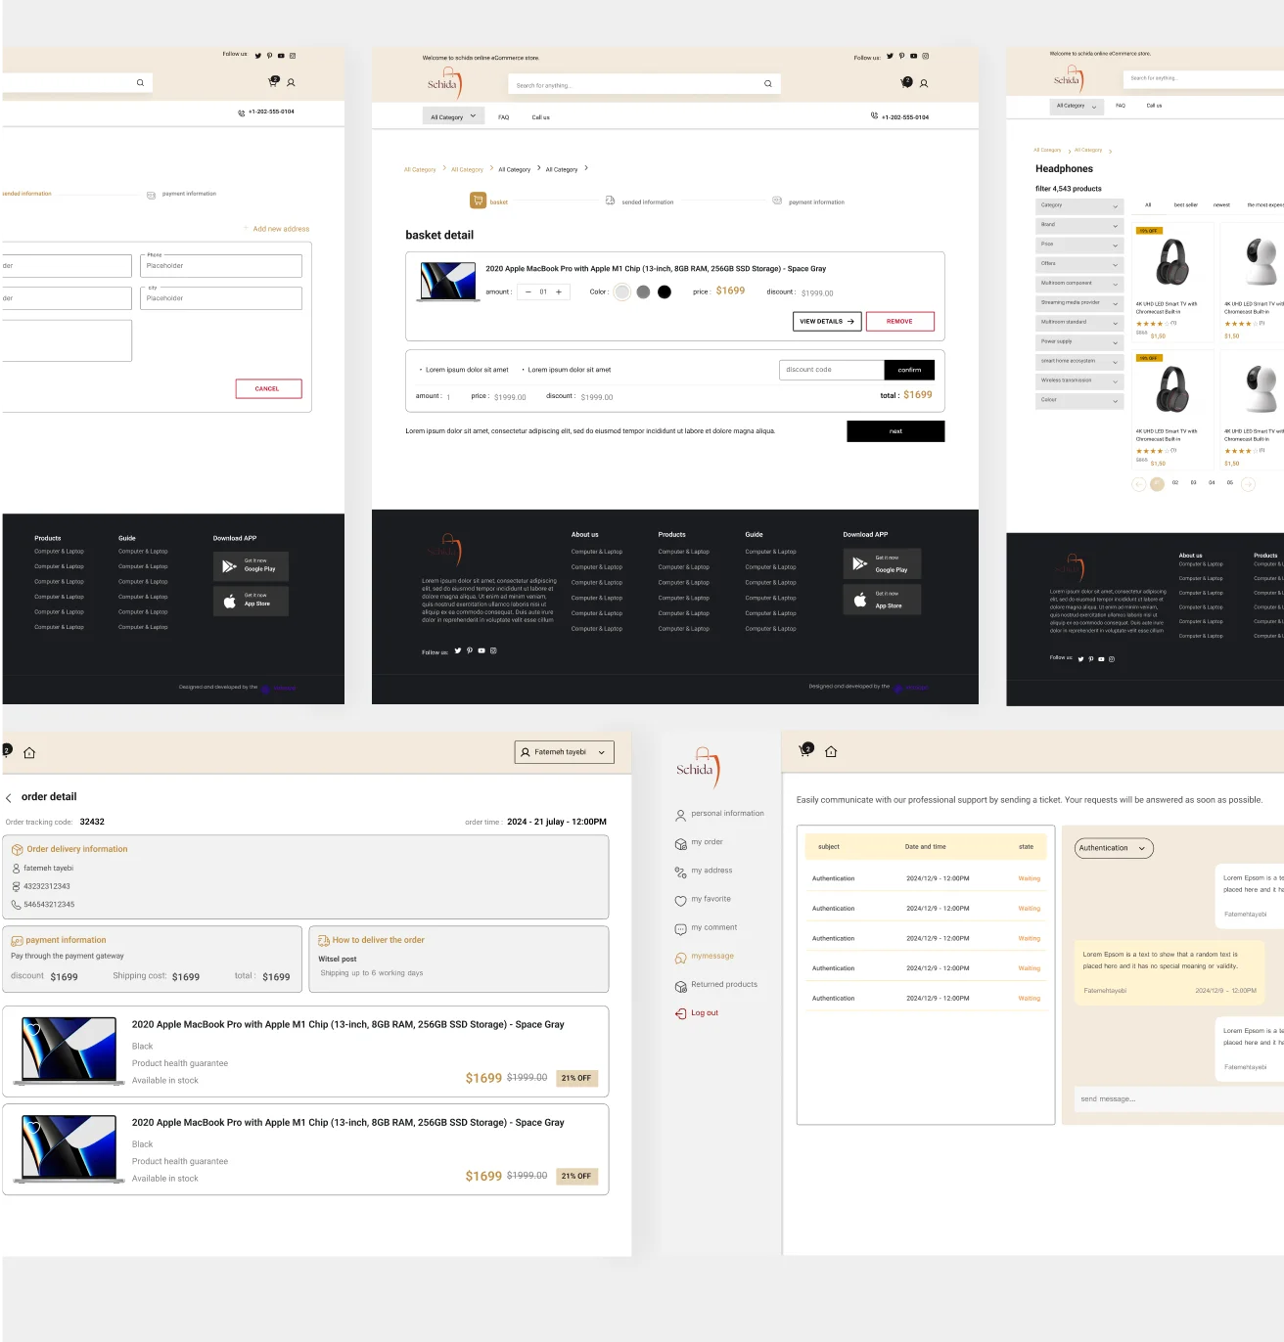Image resolution: width=1284 pixels, height=1342 pixels.
Task: Click cart icon on the ticket support page
Action: 805,750
